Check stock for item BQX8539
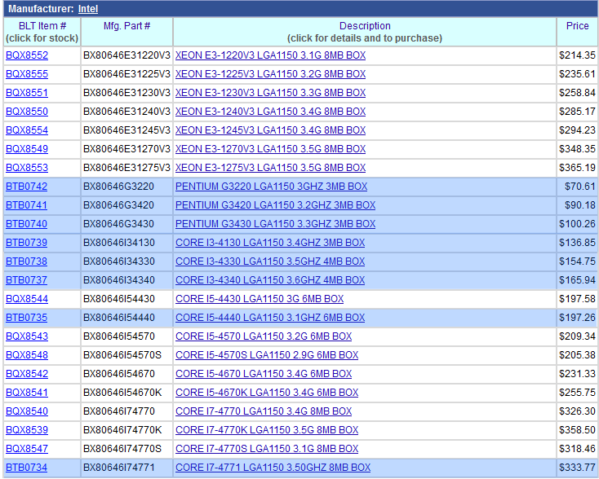 [27, 430]
